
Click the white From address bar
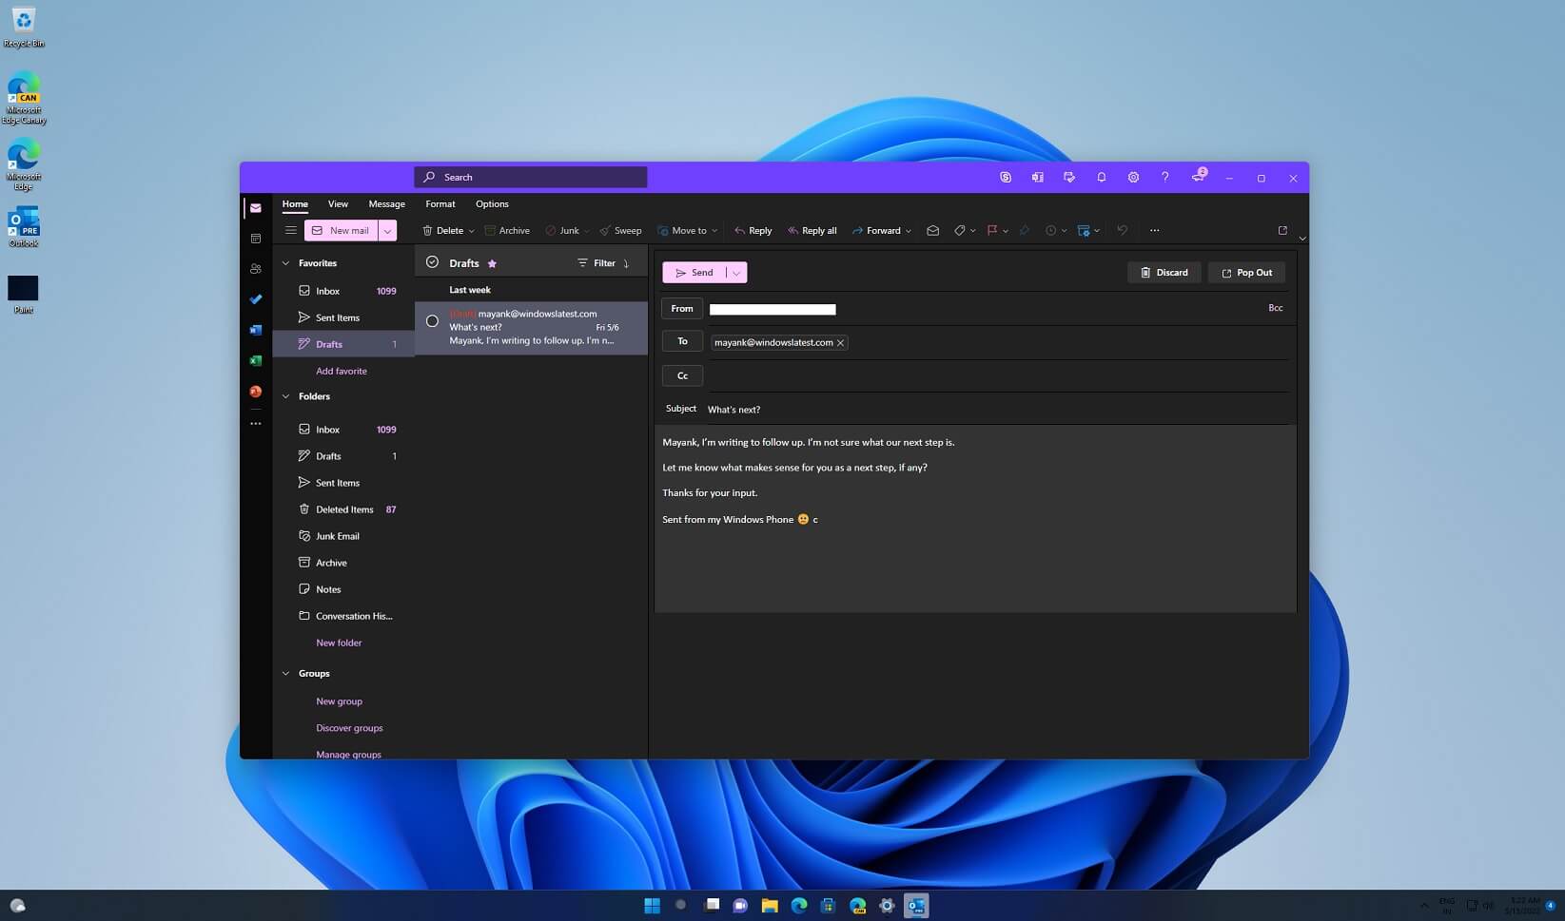click(772, 309)
